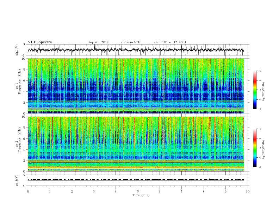Click the ch.2 color bar log(PSD) label
The image size is (279, 215).
263,150
